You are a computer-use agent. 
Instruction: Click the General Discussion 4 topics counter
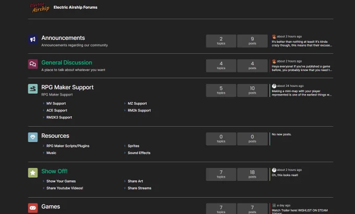pyautogui.click(x=221, y=66)
